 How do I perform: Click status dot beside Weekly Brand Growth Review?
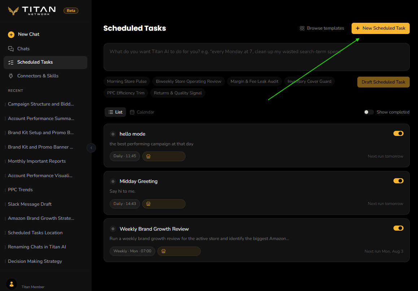(x=113, y=229)
